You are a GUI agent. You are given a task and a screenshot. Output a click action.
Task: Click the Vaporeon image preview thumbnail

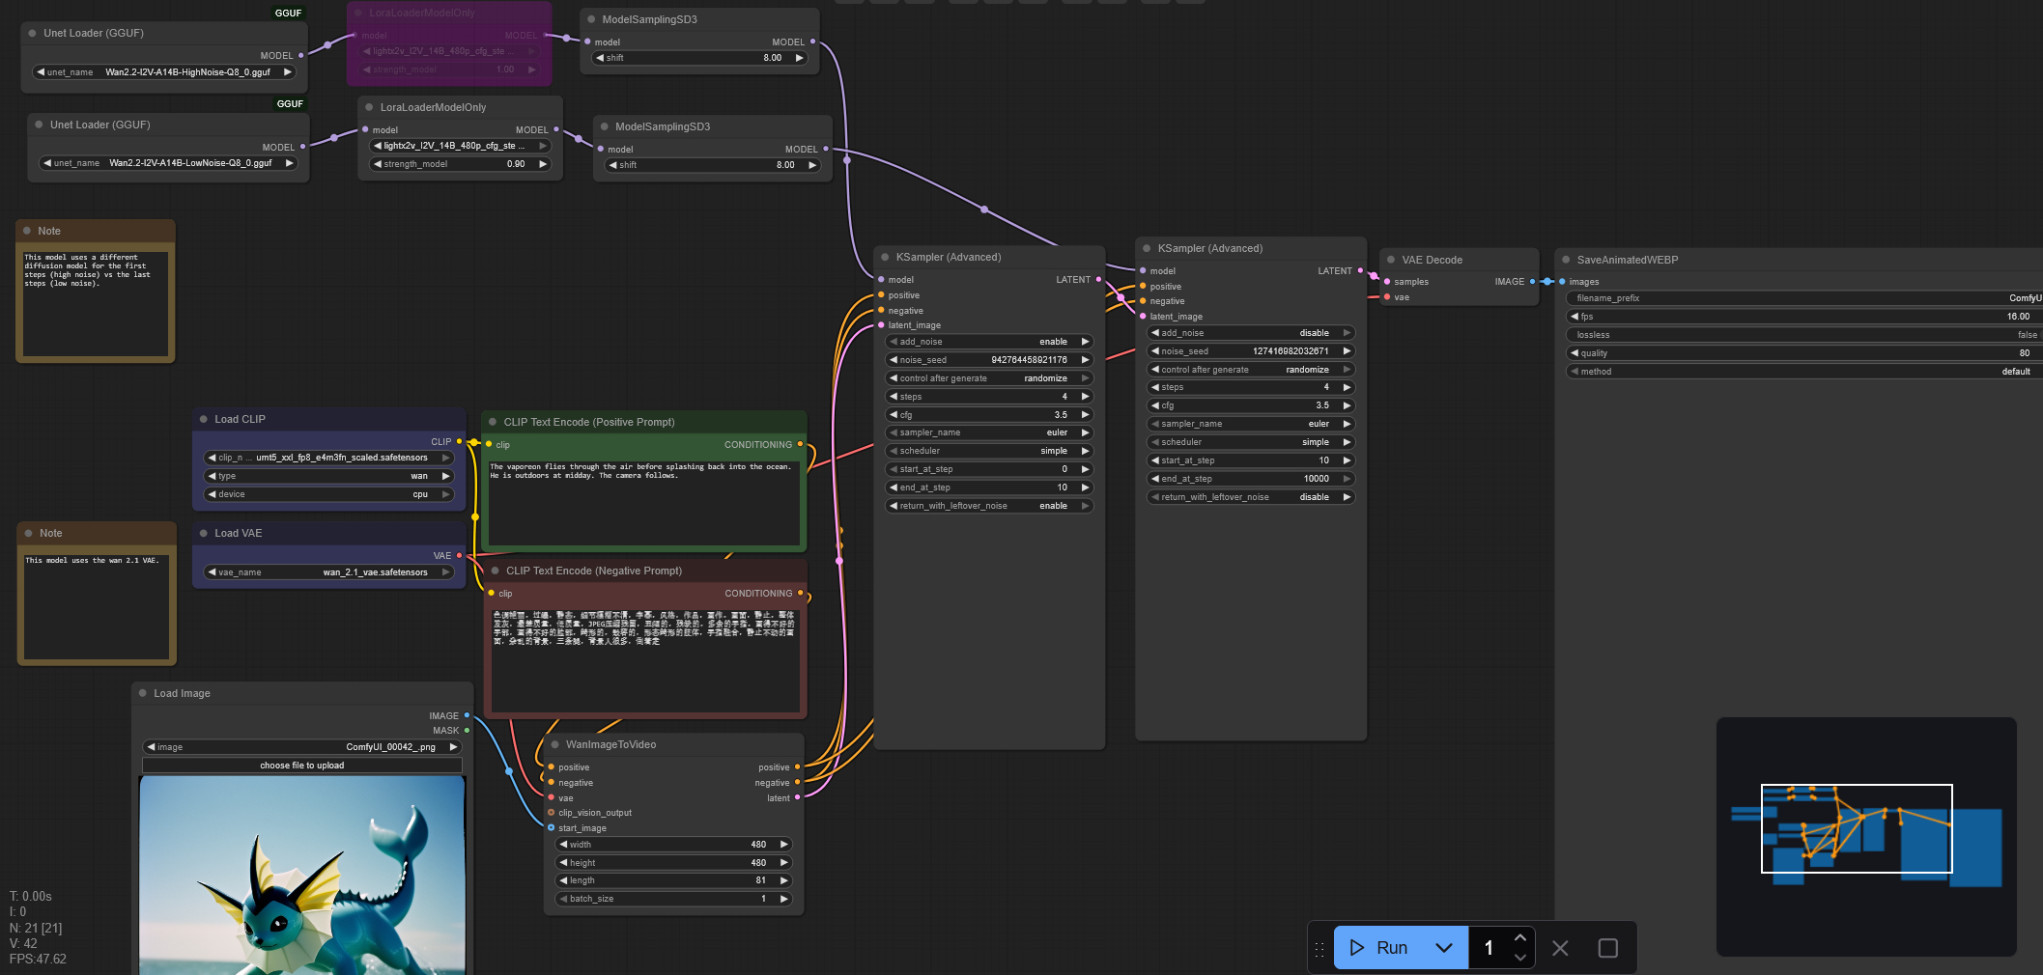302,875
